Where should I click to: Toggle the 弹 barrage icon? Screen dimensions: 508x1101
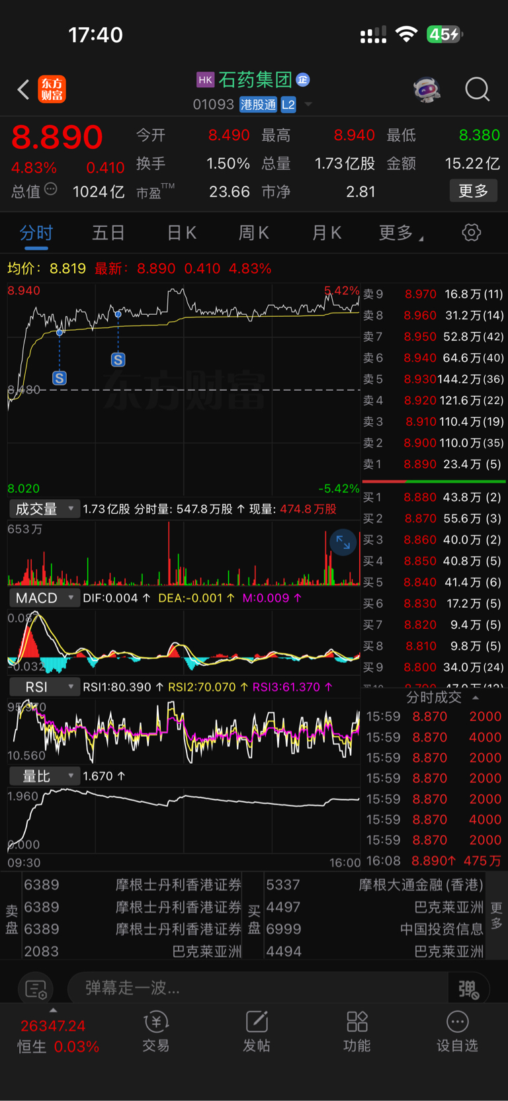click(x=469, y=989)
